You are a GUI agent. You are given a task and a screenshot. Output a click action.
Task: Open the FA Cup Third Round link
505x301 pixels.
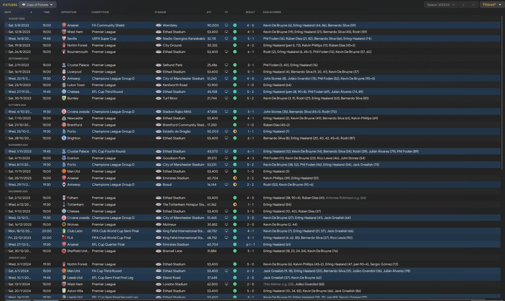click(x=107, y=271)
